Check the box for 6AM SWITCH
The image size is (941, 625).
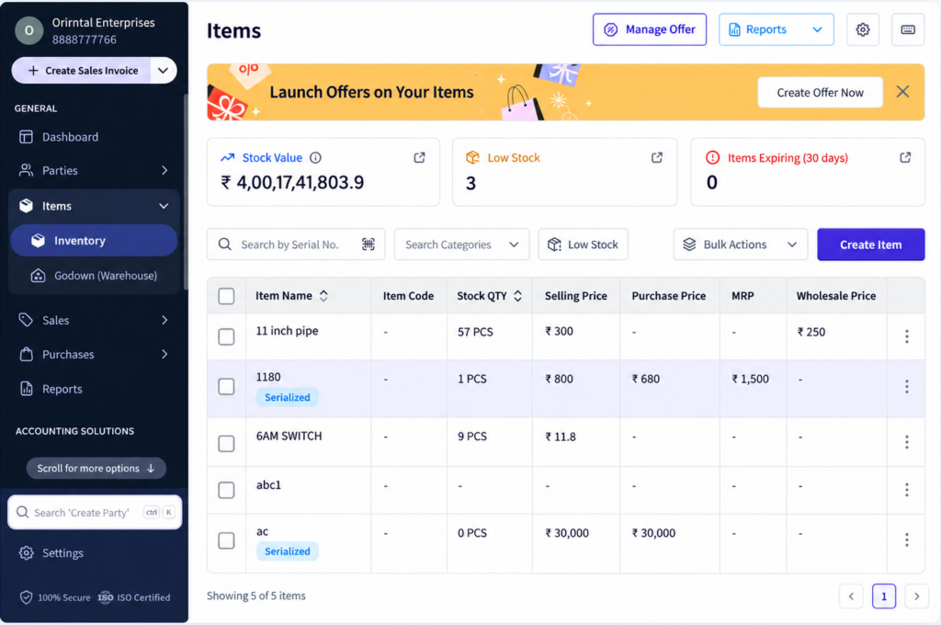coord(226,443)
